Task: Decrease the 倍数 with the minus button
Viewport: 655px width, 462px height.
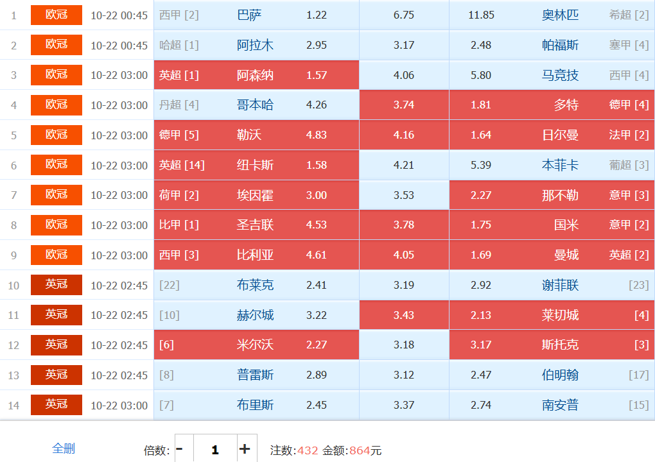Action: point(180,449)
